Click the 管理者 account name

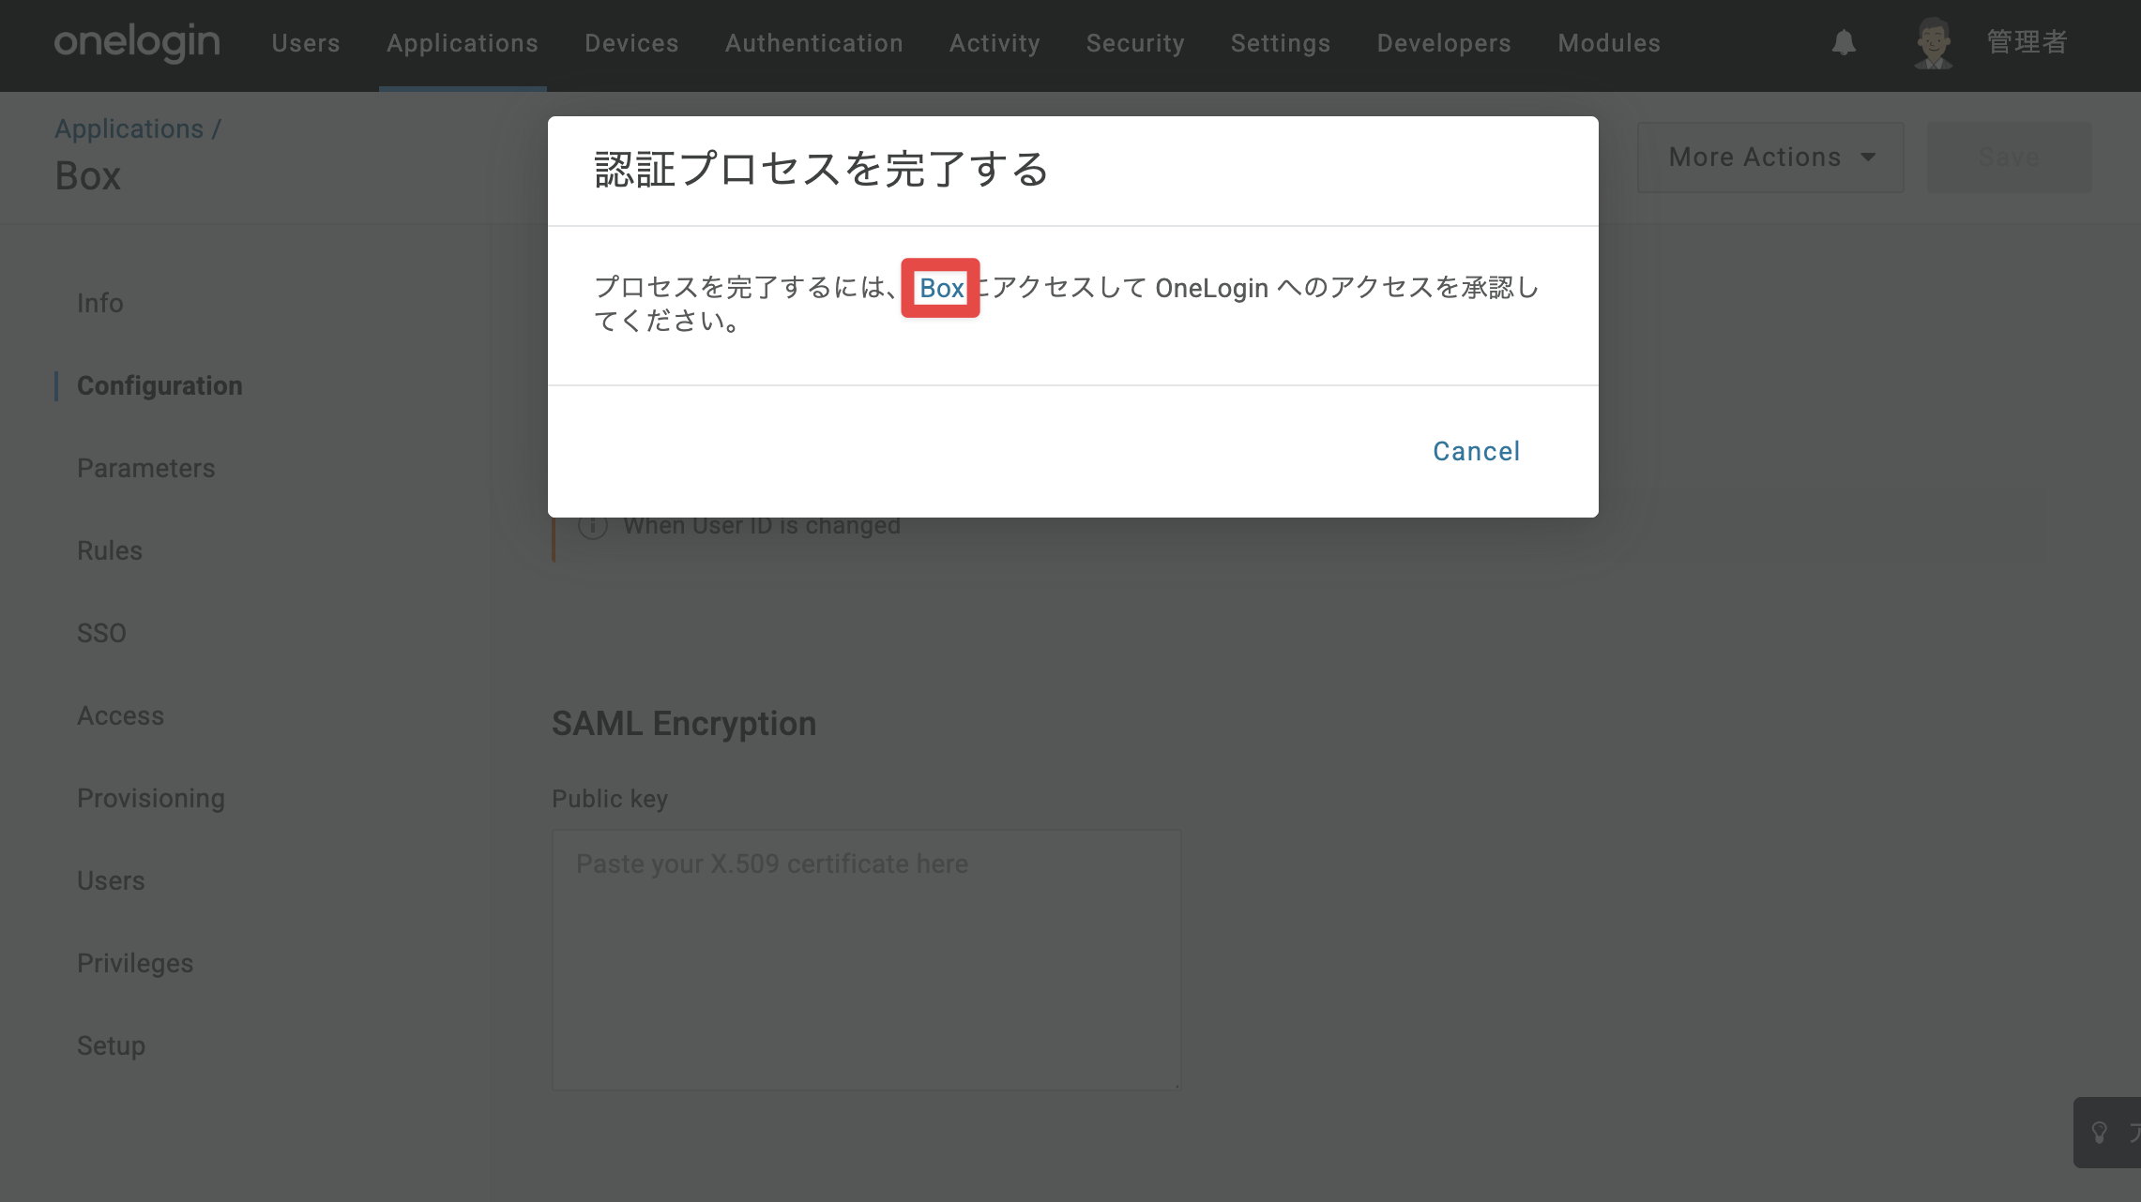coord(2027,42)
